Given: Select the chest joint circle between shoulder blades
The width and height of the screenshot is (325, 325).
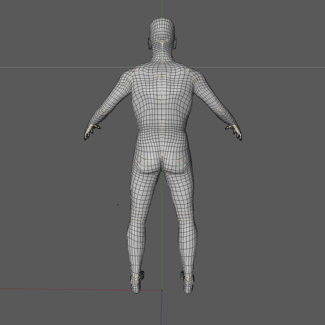Looking at the screenshot, I should tap(162, 99).
